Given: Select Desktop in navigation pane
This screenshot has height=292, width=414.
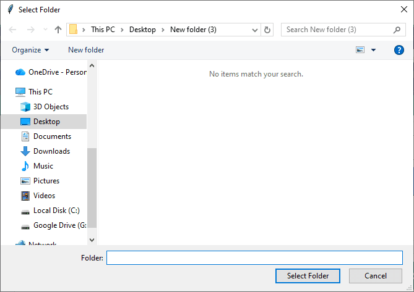Looking at the screenshot, I should coord(43,122).
